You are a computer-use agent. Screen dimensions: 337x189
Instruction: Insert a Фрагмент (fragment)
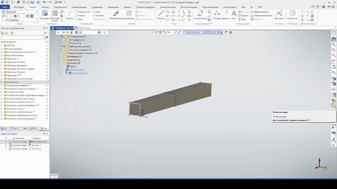[x=279, y=15]
